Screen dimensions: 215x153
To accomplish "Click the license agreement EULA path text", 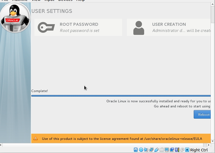I will pos(173,139).
